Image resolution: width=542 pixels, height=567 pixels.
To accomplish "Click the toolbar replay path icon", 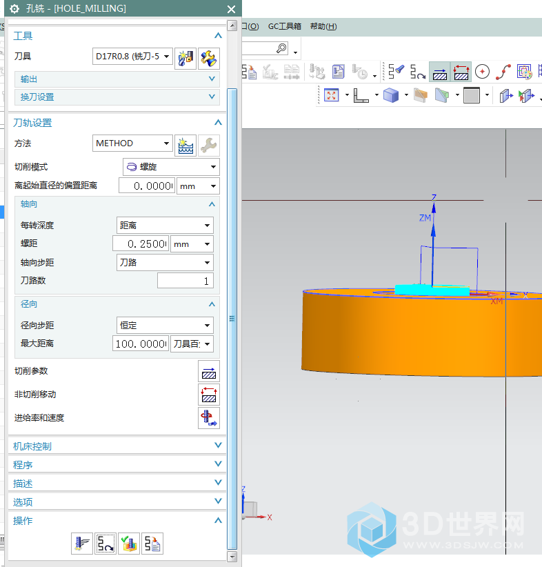I will [x=418, y=72].
